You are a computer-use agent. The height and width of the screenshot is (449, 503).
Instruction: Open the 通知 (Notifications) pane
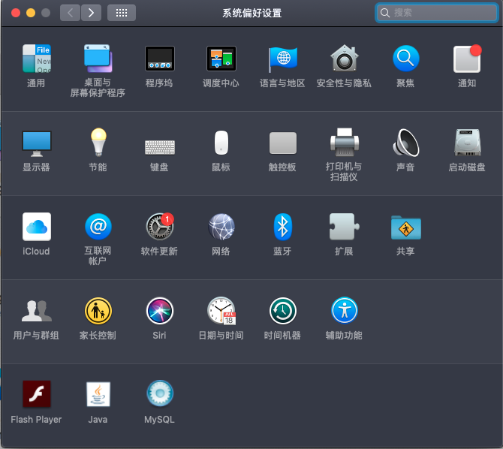468,59
